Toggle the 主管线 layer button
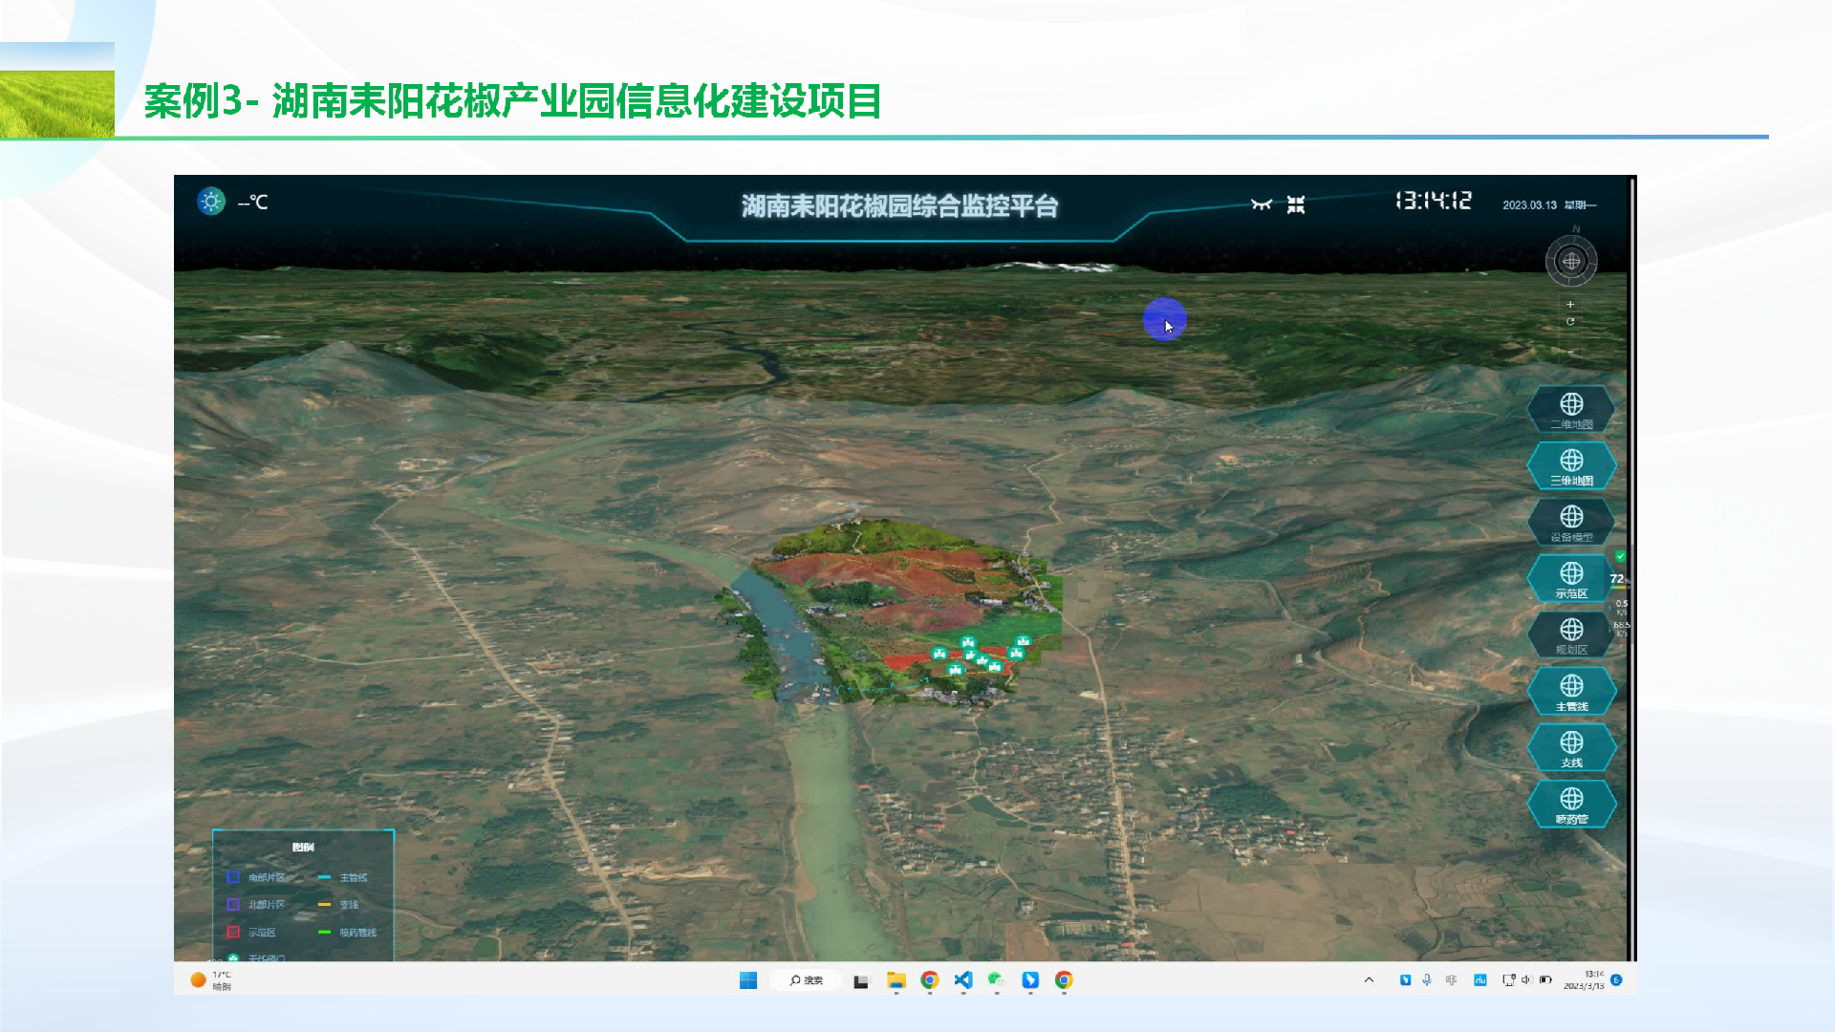 pyautogui.click(x=1571, y=692)
